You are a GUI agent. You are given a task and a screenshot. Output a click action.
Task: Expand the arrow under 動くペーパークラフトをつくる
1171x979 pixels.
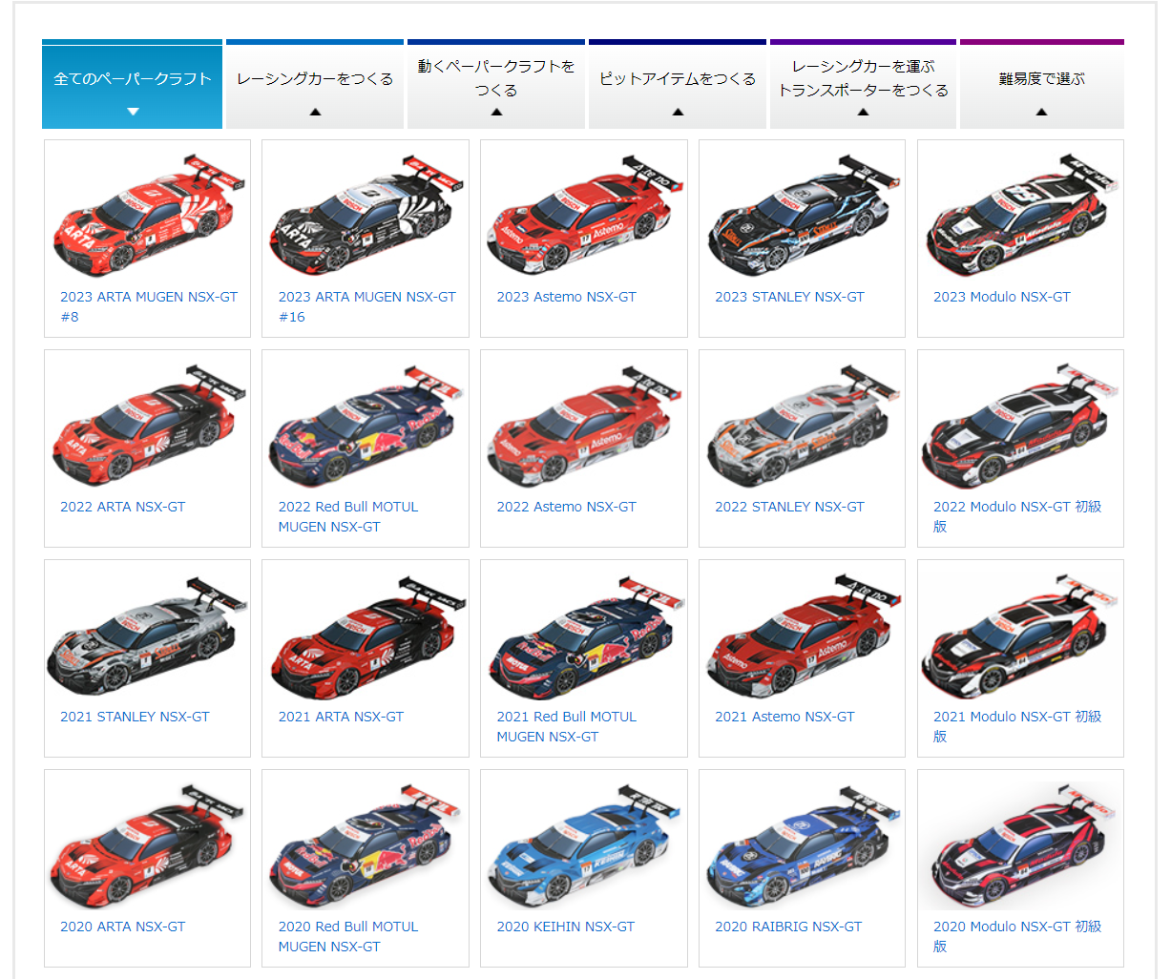tap(496, 112)
